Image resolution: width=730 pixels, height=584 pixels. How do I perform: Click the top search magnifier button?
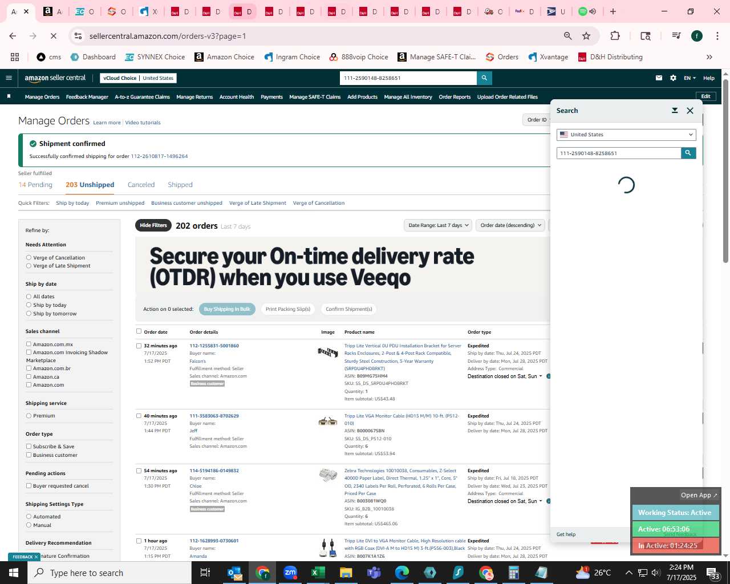(x=484, y=78)
